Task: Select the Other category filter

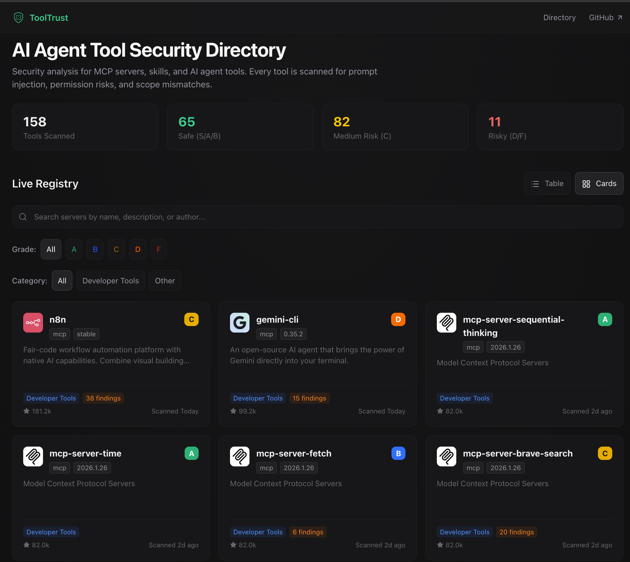Action: [x=164, y=280]
